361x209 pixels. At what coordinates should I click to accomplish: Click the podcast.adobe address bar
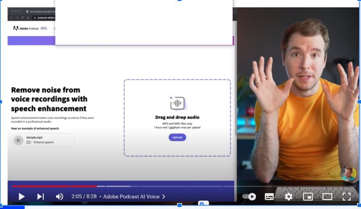(44, 18)
